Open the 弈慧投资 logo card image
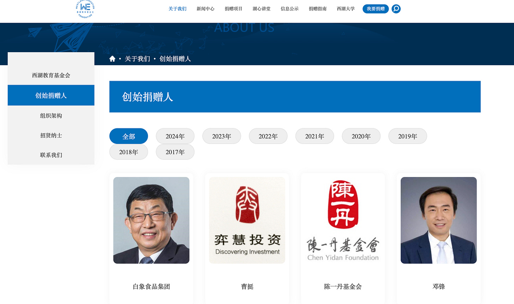The height and width of the screenshot is (304, 514). 247,220
